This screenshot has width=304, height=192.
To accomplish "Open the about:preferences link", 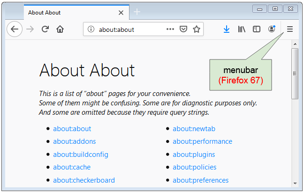I will (x=201, y=180).
